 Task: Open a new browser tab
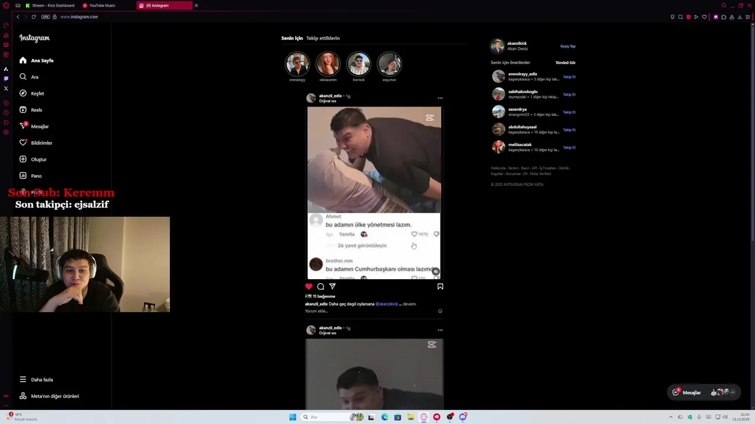click(x=196, y=5)
